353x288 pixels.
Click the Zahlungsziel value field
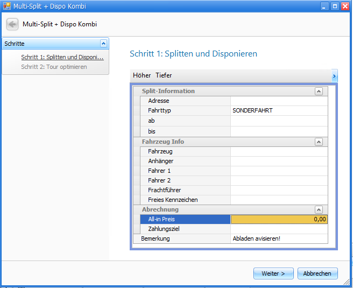[278, 229]
